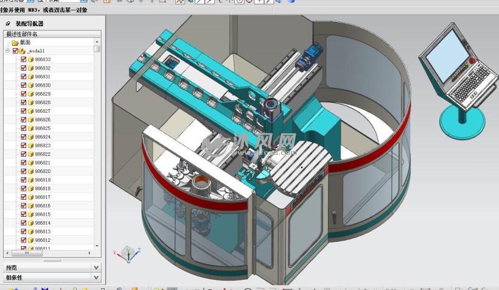Click the tree's vertical scroll down arrow
The image size is (499, 290).
pos(97,246)
